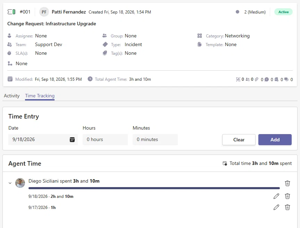Viewport: 300px width, 228px height.
Task: Click the requester name Patti Fernandez
Action: [x=69, y=12]
